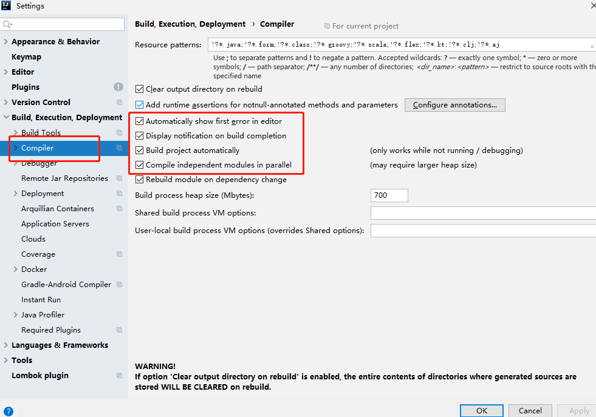
Task: Select Required Plugins item
Action: (x=51, y=330)
